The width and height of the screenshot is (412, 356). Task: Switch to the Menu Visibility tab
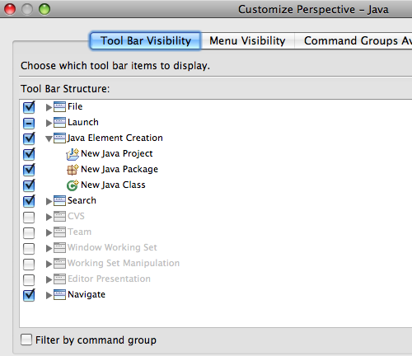(247, 40)
